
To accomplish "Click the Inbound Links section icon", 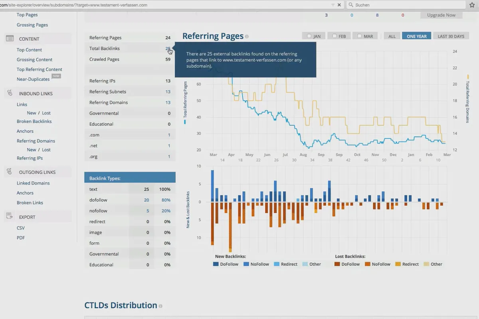I will coord(10,93).
